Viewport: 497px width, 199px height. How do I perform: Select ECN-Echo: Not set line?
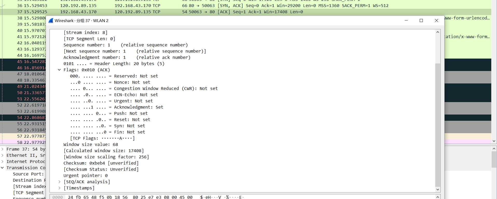(114, 95)
